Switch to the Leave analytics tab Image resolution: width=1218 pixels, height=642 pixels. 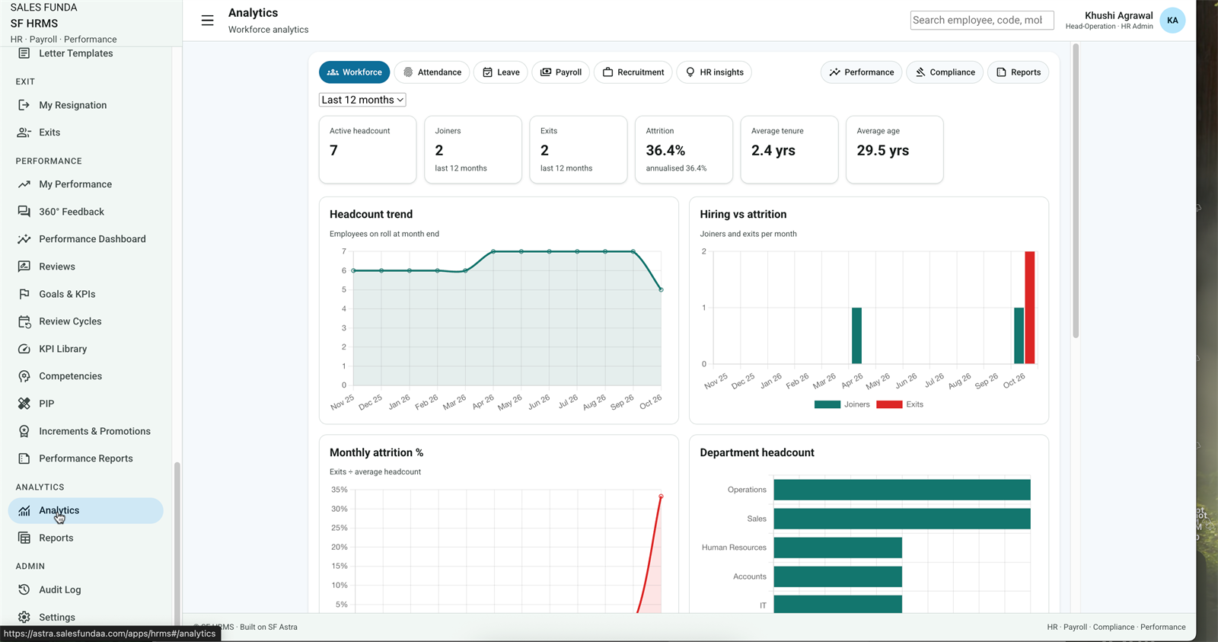tap(501, 72)
